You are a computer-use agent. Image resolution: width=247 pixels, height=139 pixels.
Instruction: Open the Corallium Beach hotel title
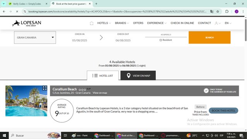click(x=65, y=89)
